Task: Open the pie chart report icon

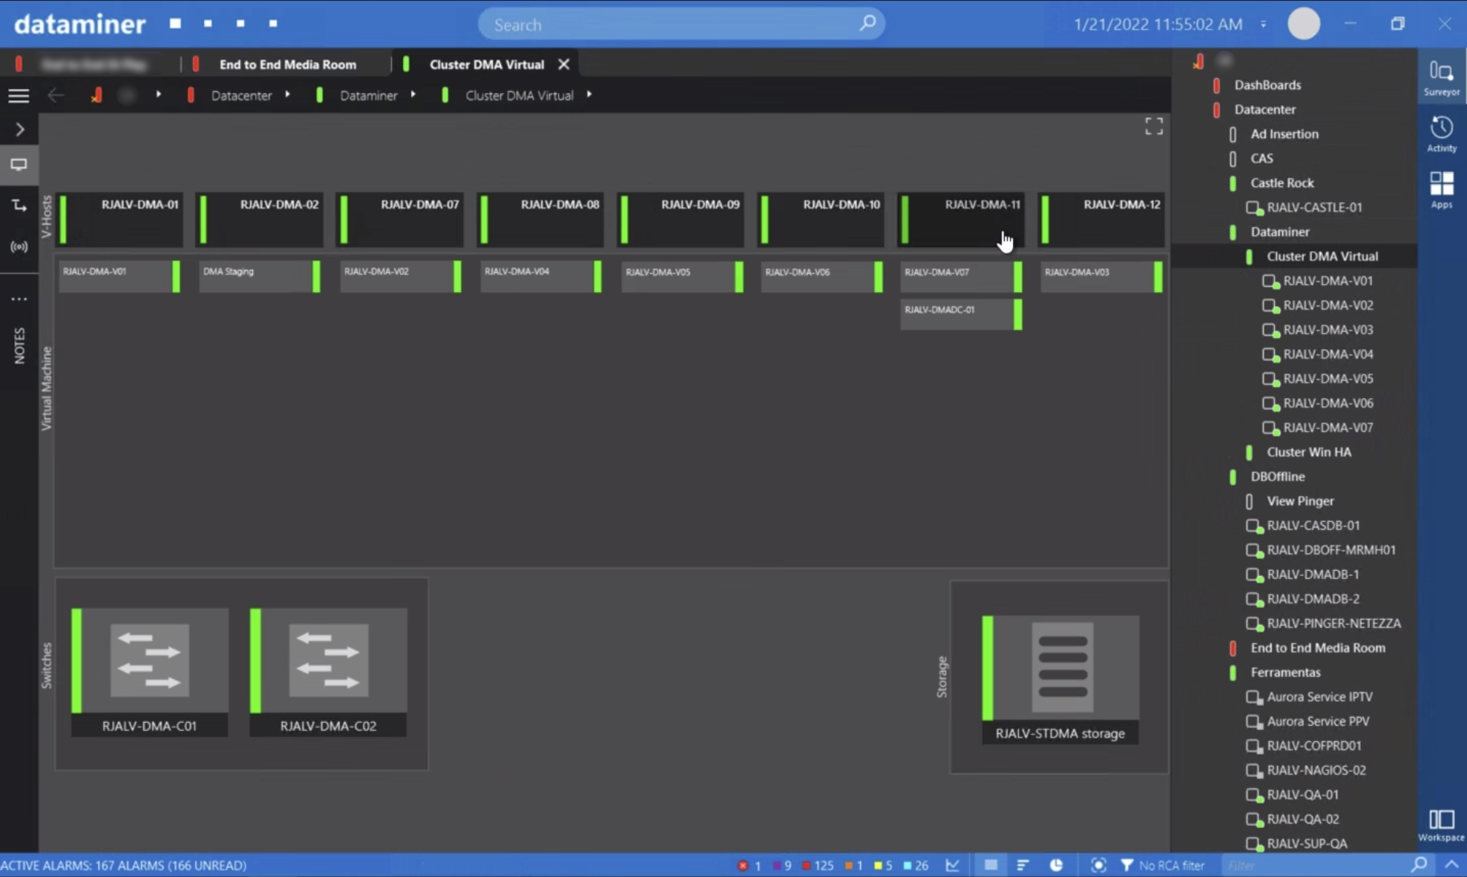Action: click(1056, 865)
